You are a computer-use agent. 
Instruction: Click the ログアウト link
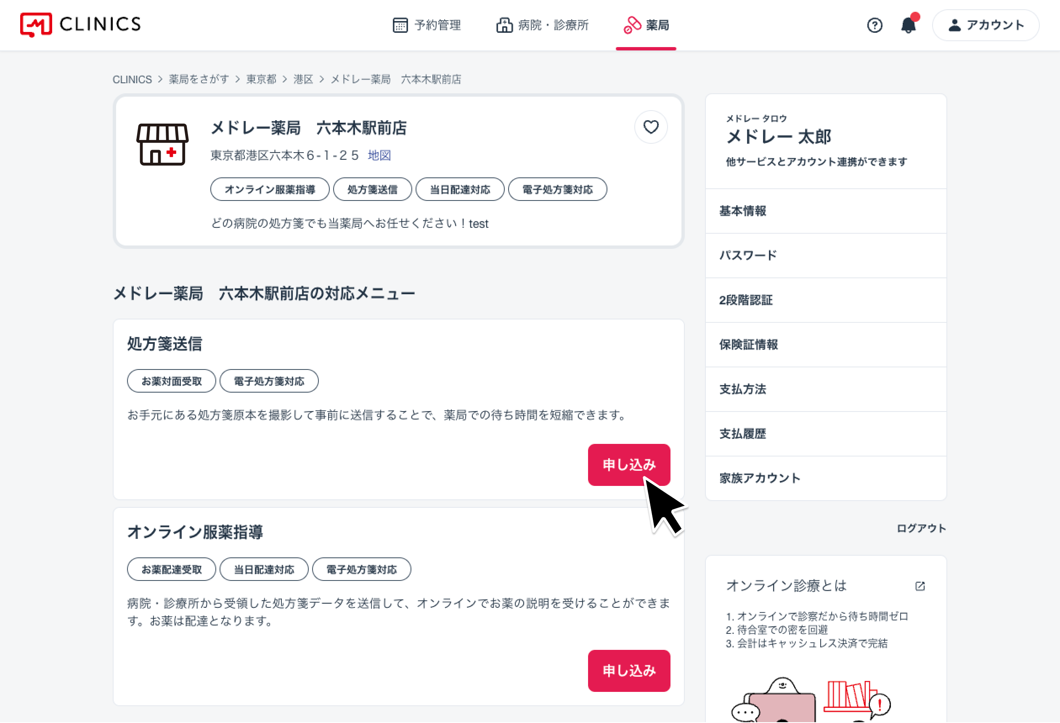click(x=921, y=529)
